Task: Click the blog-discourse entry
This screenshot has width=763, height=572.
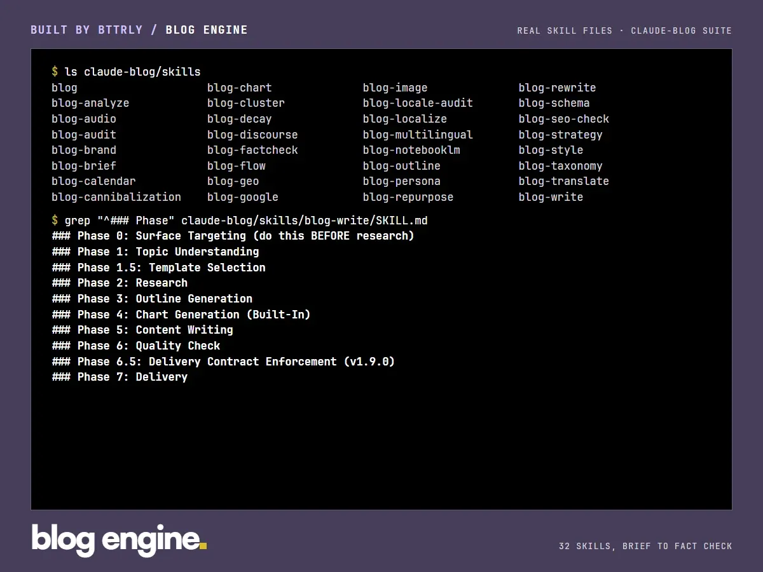Action: [x=252, y=135]
